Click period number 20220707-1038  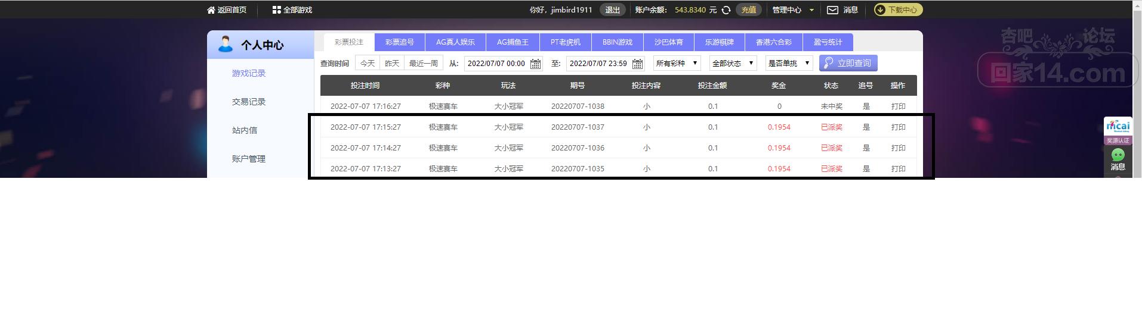[578, 106]
